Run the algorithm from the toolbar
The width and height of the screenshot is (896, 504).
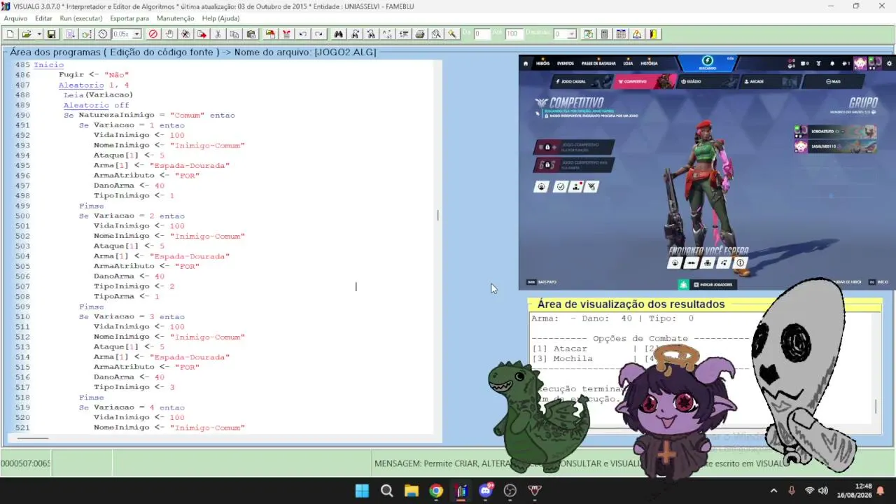[71, 34]
